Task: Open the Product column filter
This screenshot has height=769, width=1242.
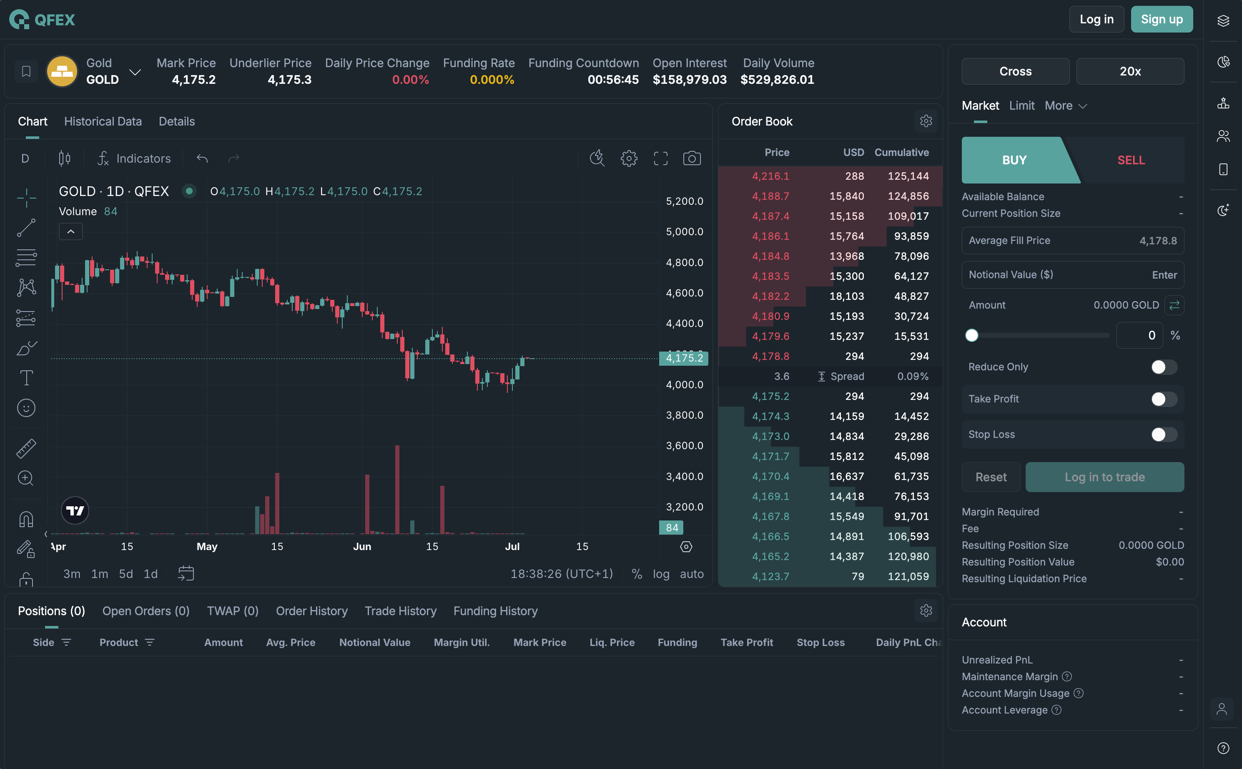Action: (150, 642)
